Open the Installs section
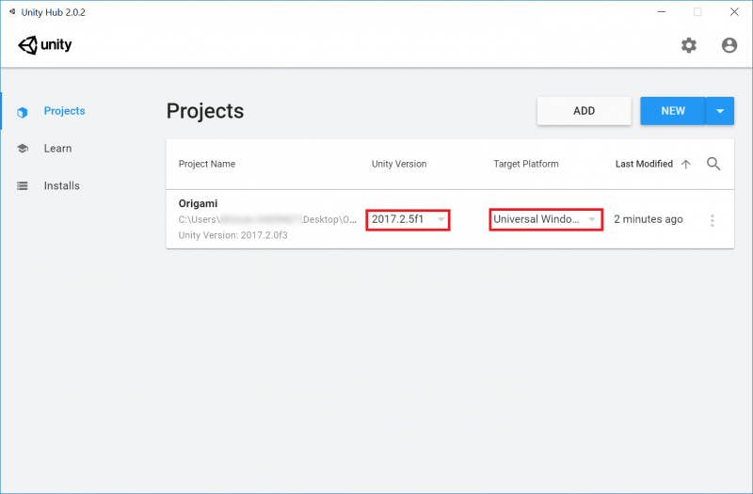 tap(61, 185)
